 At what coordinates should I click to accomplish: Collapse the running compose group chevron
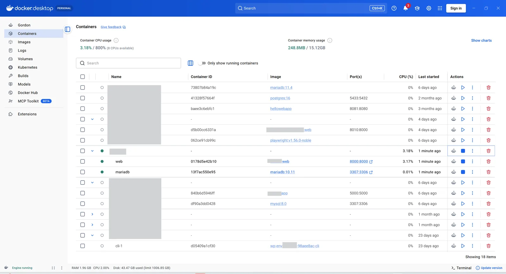click(x=92, y=151)
